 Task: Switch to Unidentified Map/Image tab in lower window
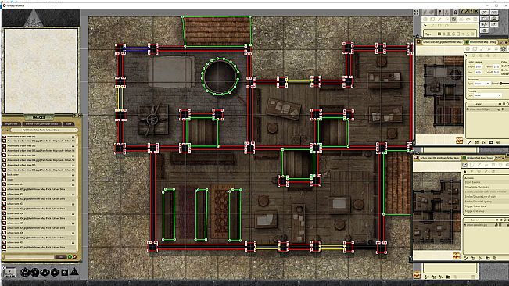pos(480,158)
